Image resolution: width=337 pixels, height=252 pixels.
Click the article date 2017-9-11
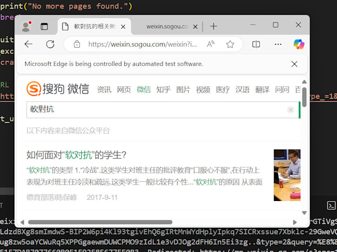click(x=102, y=197)
